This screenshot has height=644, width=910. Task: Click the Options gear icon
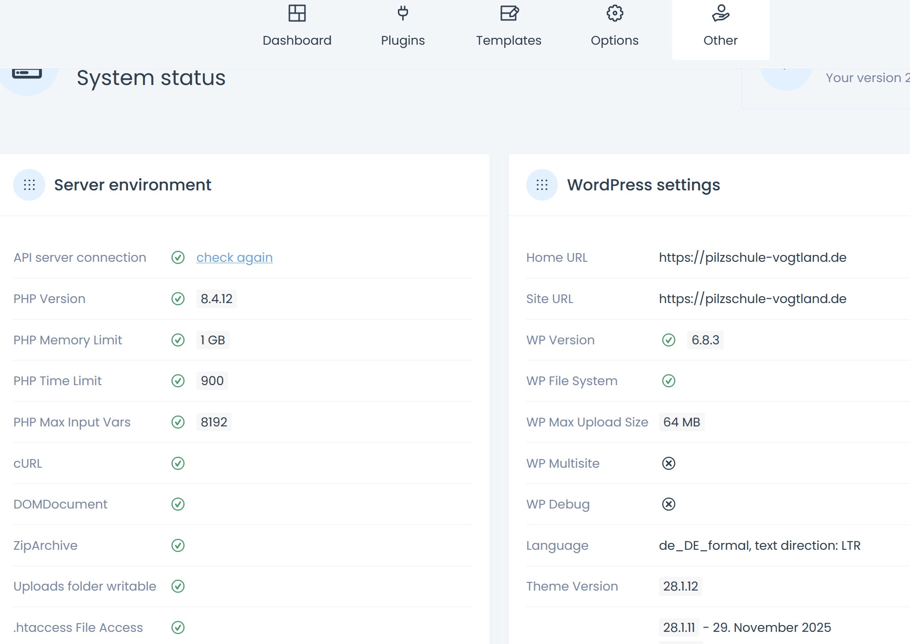click(x=615, y=13)
